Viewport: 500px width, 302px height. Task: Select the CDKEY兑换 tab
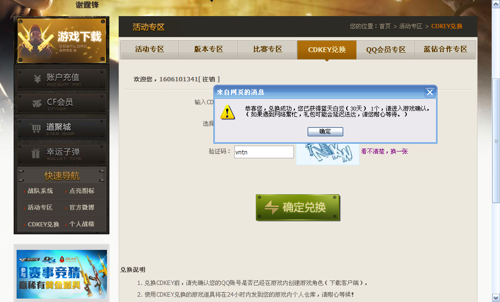[x=327, y=50]
